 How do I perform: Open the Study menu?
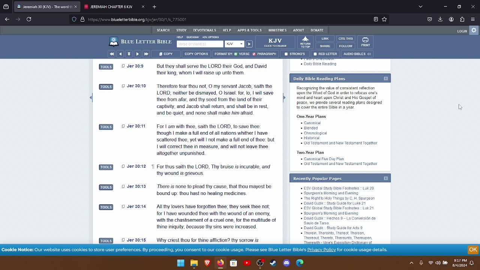click(x=181, y=30)
